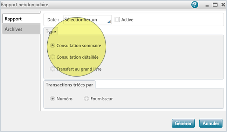Open the Date selection combo box
The image size is (227, 132).
[88, 20]
